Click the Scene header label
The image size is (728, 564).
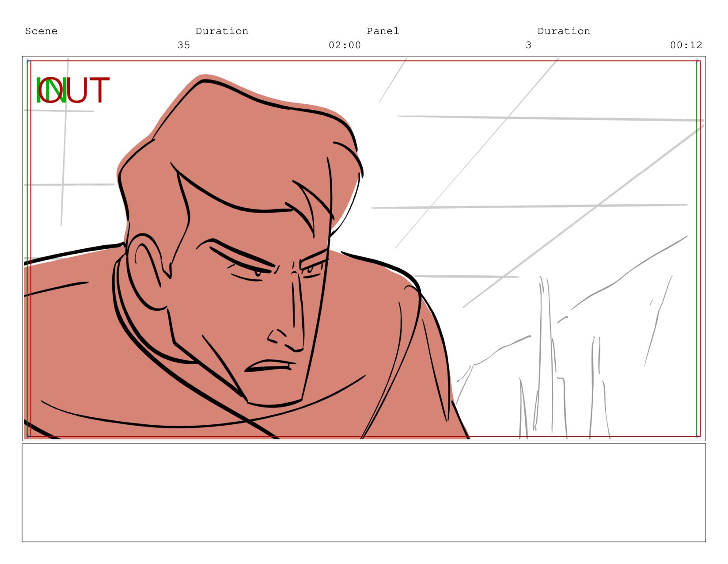pyautogui.click(x=41, y=31)
